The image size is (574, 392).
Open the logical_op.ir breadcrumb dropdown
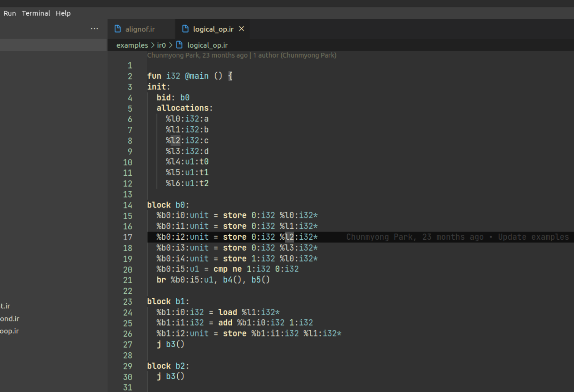207,45
